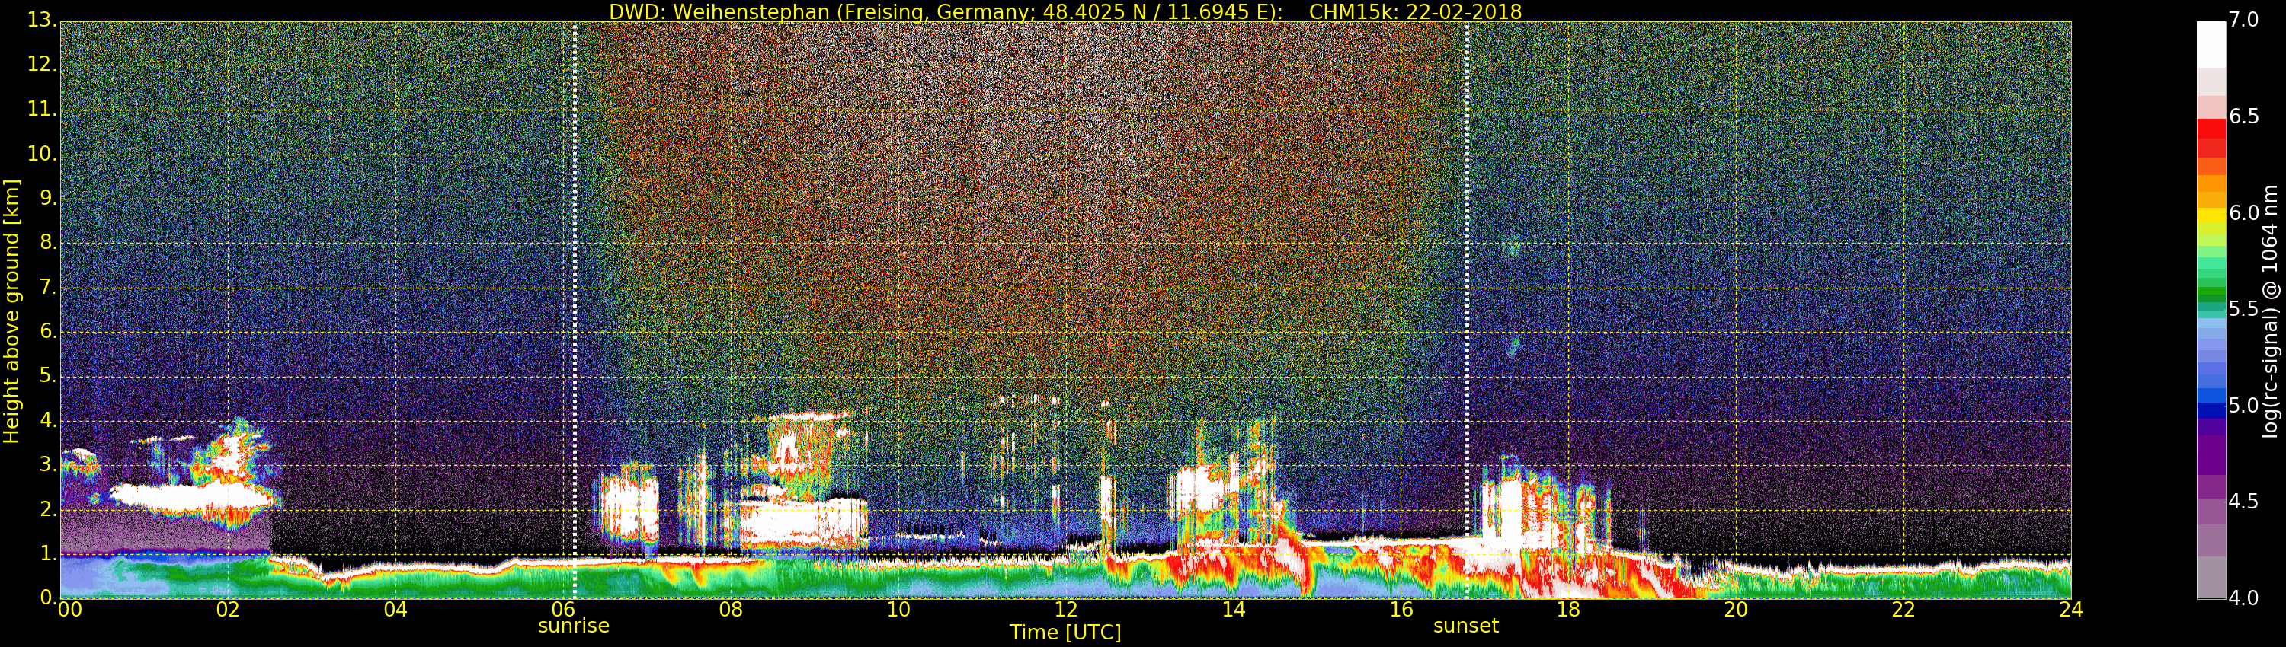Click the x-axis tick label '06'

564,610
